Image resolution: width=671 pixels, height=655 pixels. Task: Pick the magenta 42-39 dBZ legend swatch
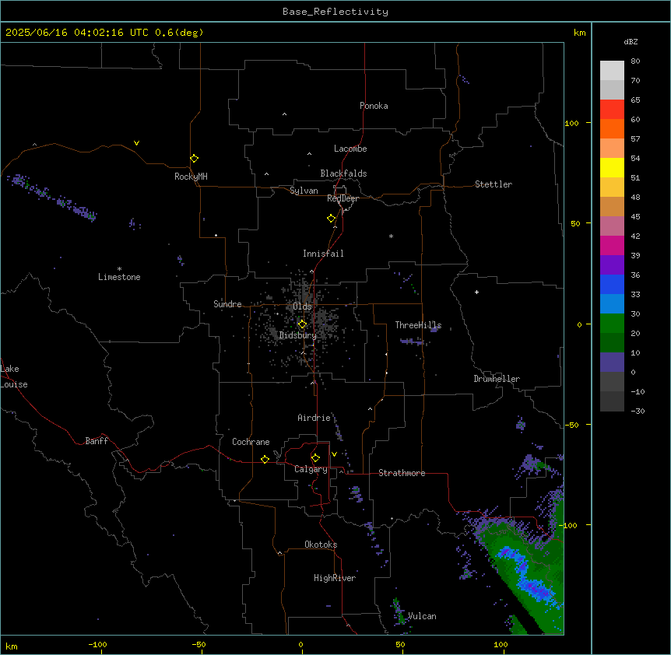coord(612,245)
